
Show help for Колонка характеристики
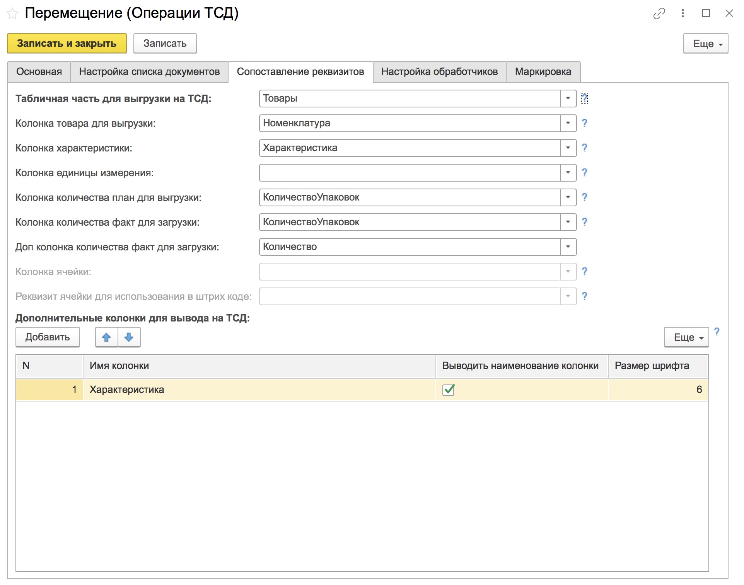coord(584,148)
